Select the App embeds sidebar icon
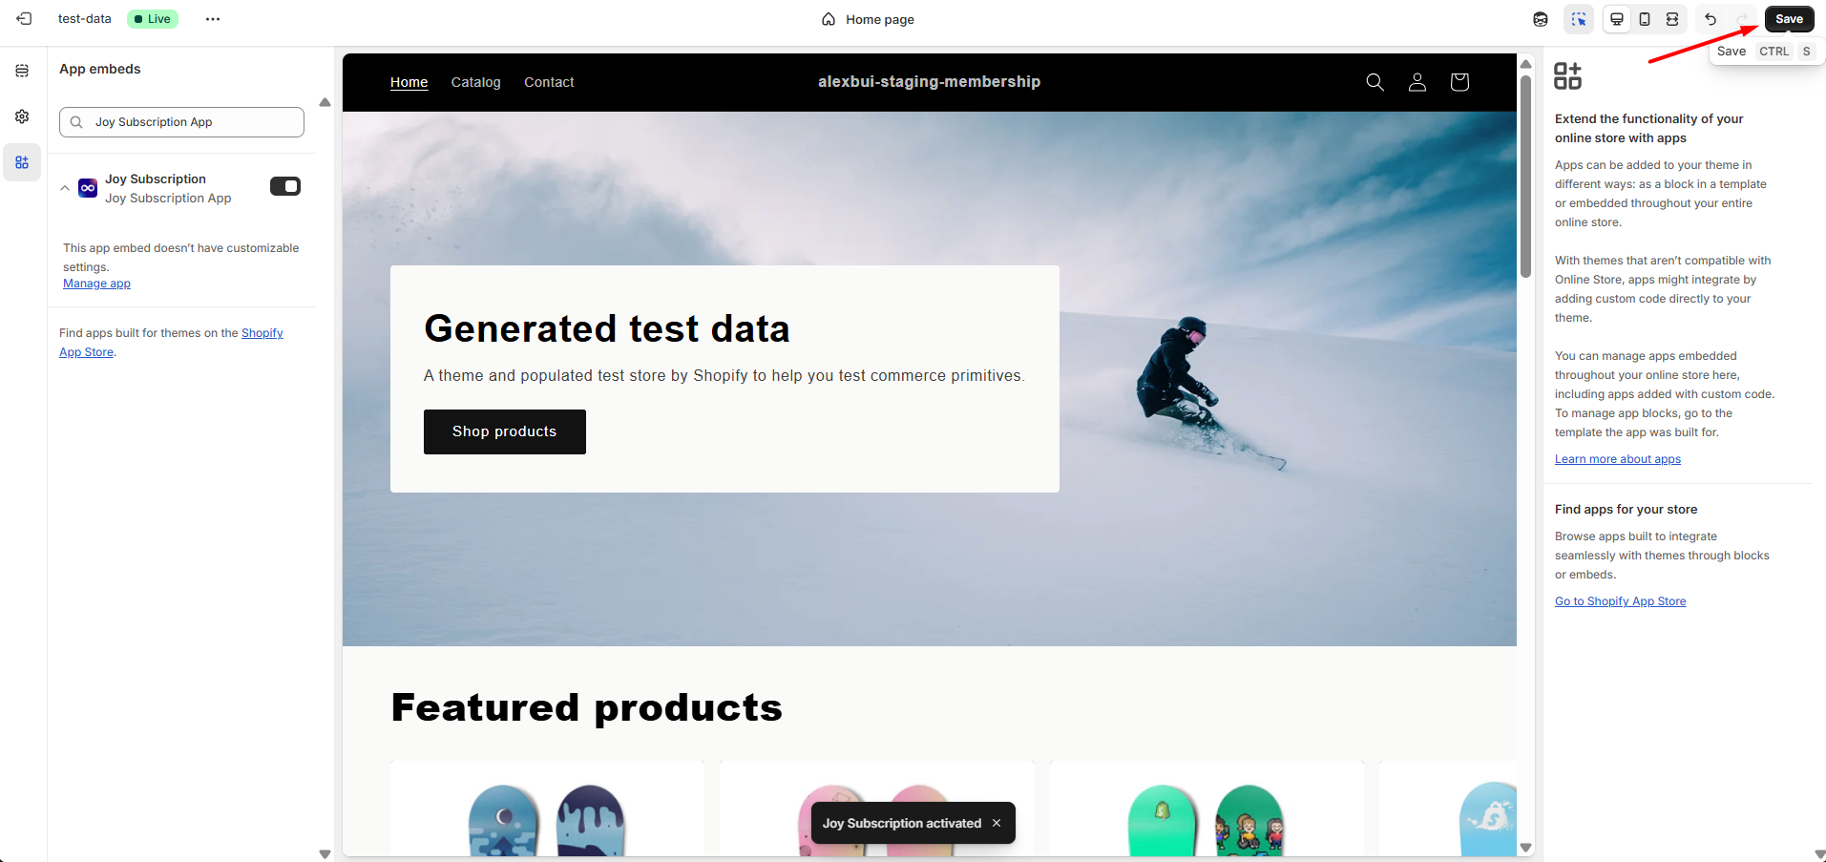Image resolution: width=1826 pixels, height=862 pixels. pos(22,162)
